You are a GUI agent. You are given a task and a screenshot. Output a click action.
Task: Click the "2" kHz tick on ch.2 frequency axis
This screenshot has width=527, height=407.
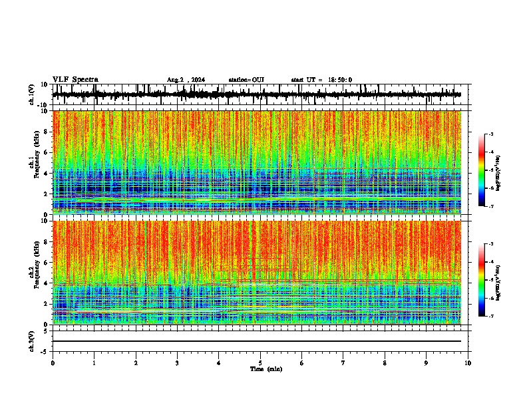(47, 304)
